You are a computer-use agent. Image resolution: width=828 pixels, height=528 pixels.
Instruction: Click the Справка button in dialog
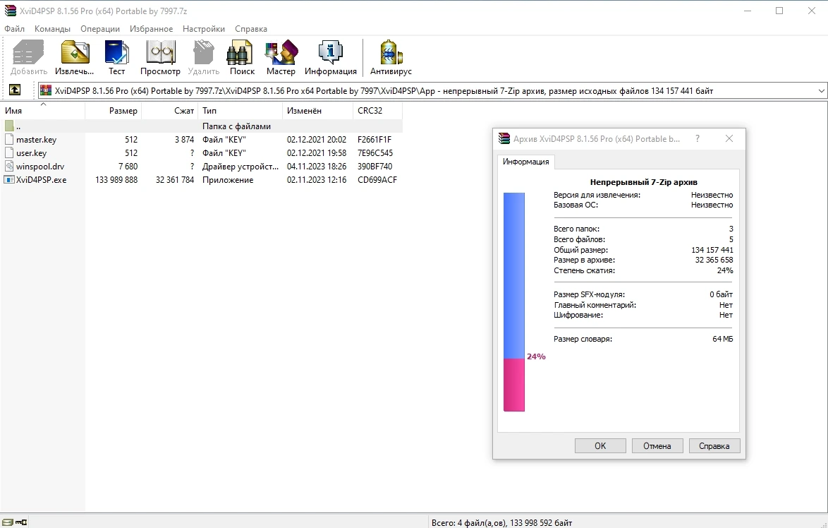coord(714,445)
